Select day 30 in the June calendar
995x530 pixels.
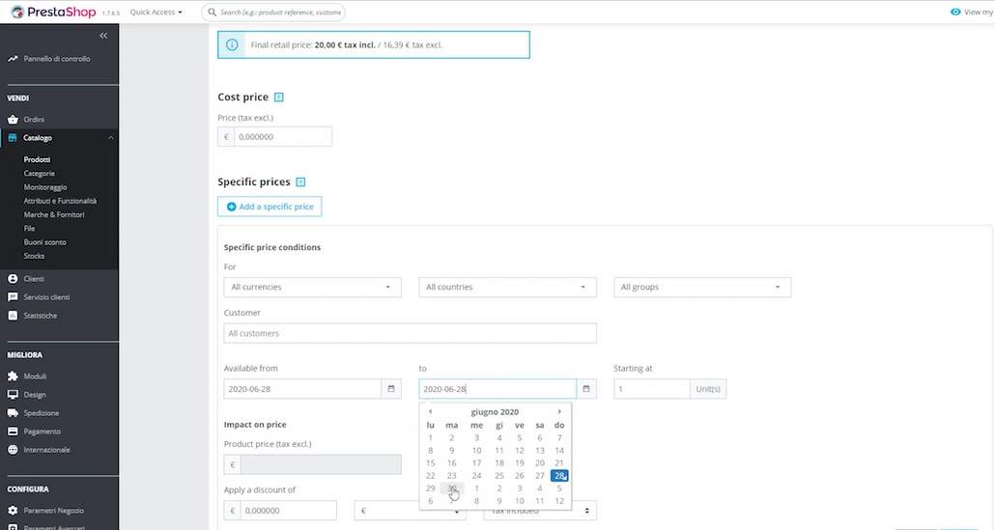click(452, 488)
